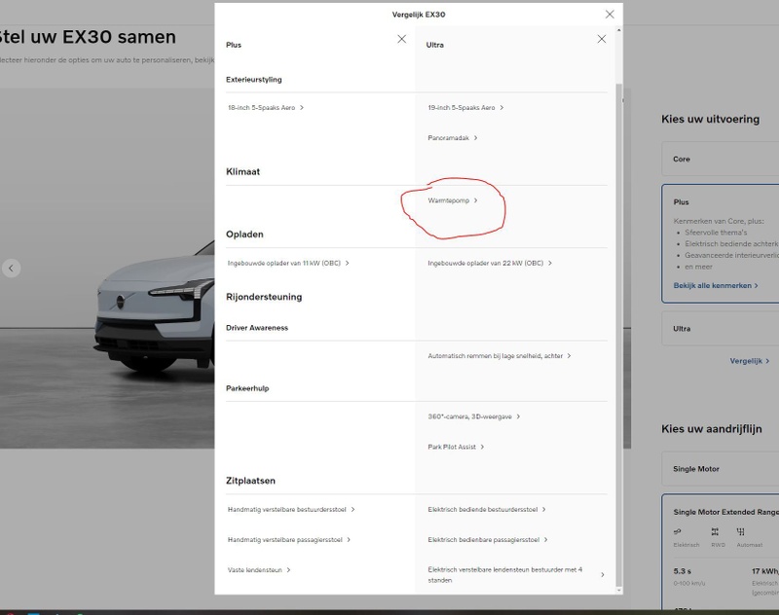Show previous car image with left arrow
This screenshot has width=779, height=615.
point(11,269)
